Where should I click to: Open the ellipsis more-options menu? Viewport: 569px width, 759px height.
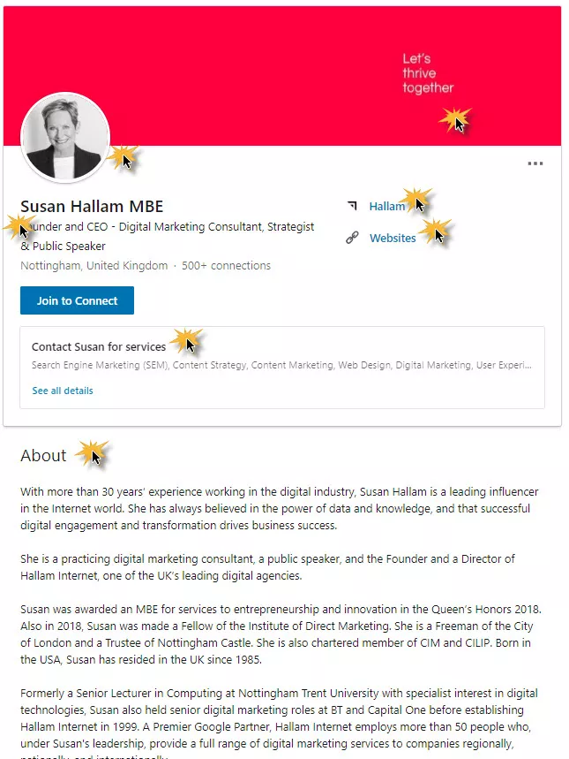(x=535, y=163)
